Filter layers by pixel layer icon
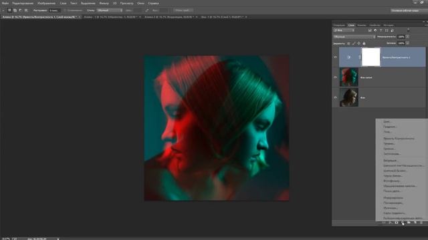The image size is (428, 240). [370, 31]
